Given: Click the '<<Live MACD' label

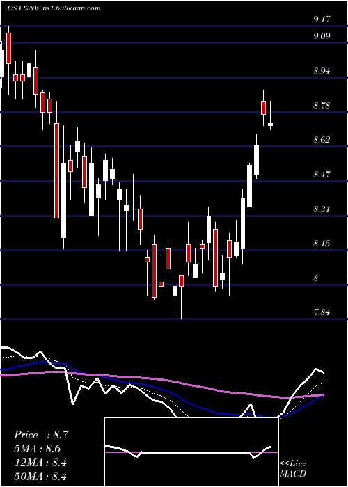Looking at the screenshot, I should click(293, 468).
